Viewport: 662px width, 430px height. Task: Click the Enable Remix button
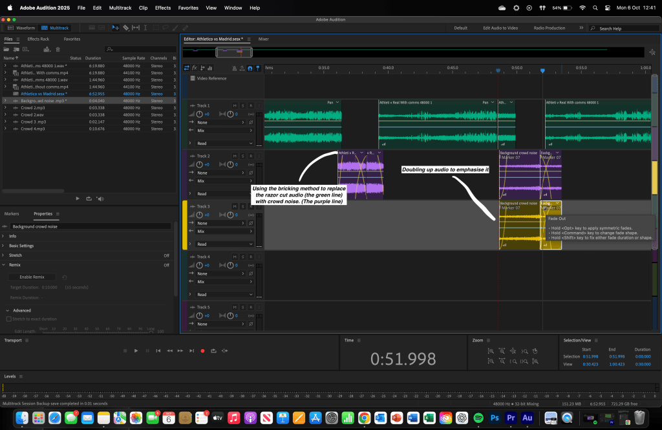pos(32,277)
